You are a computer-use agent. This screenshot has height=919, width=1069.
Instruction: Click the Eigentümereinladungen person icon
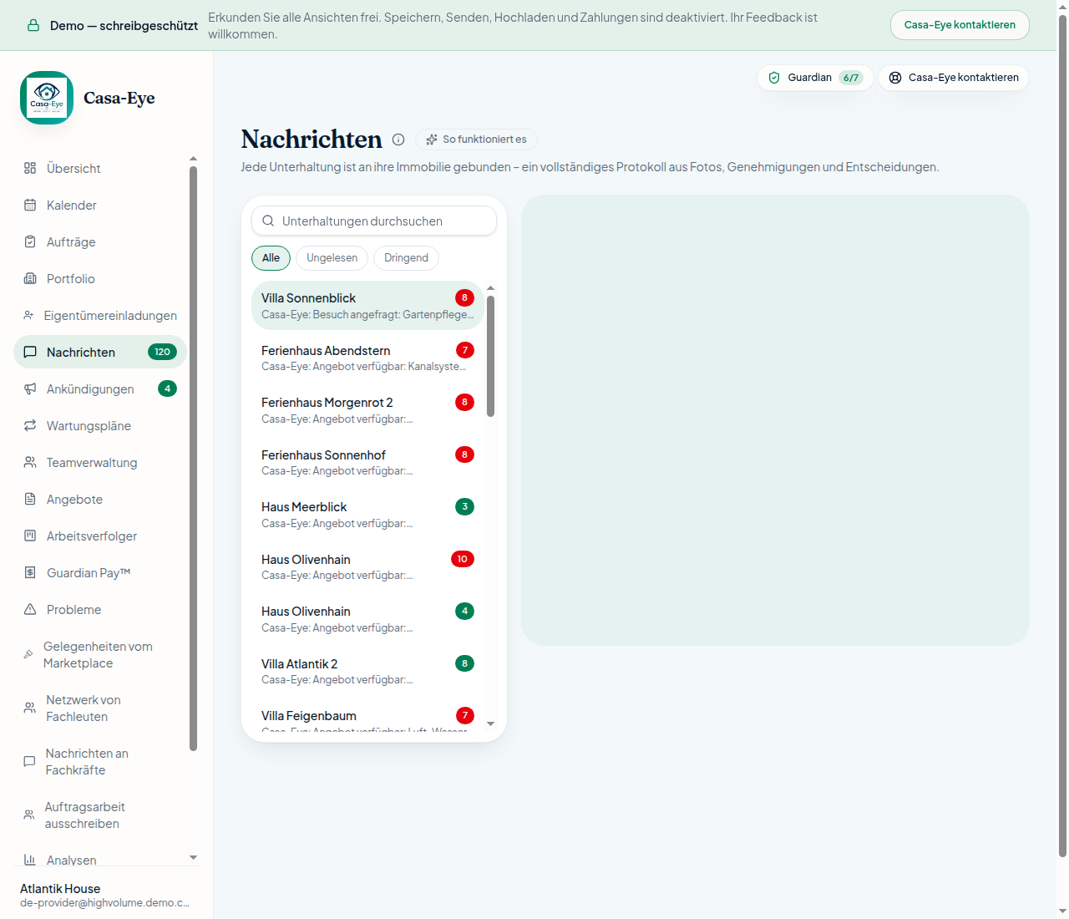[28, 315]
